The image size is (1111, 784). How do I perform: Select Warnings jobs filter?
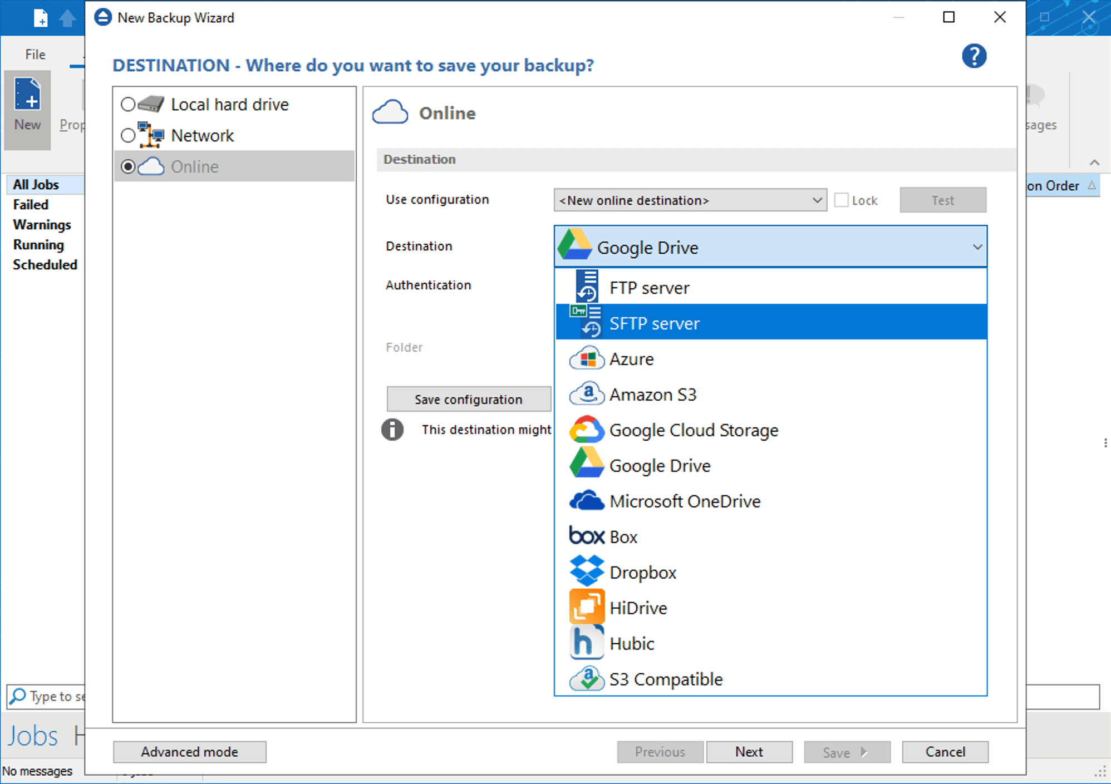[x=42, y=224]
